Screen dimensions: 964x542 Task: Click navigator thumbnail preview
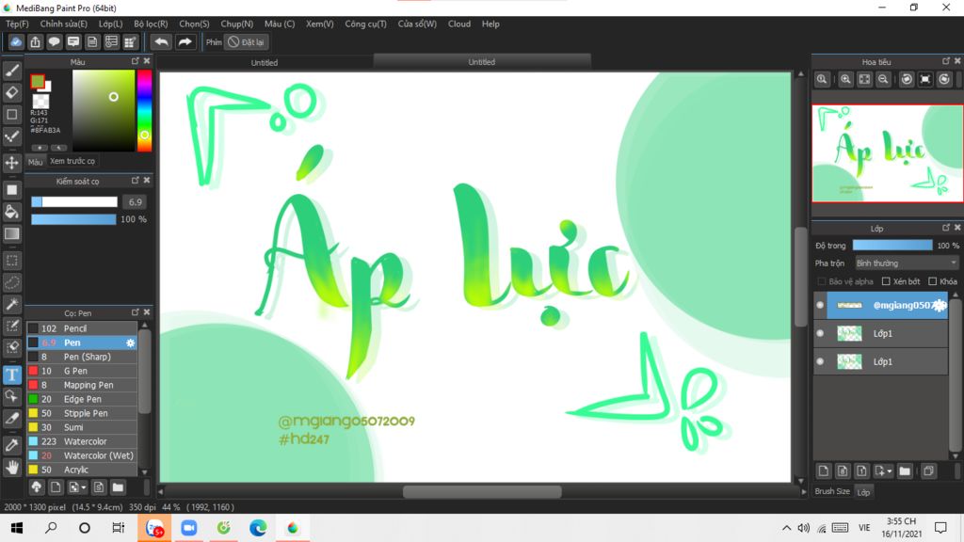click(x=887, y=153)
